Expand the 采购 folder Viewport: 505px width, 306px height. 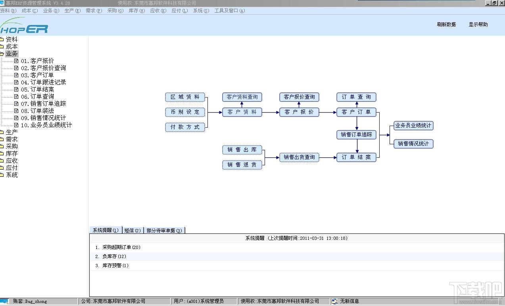pyautogui.click(x=2, y=147)
